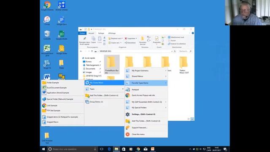Click Explorer back navigation arrow
270x152 pixels.
[x=81, y=52]
